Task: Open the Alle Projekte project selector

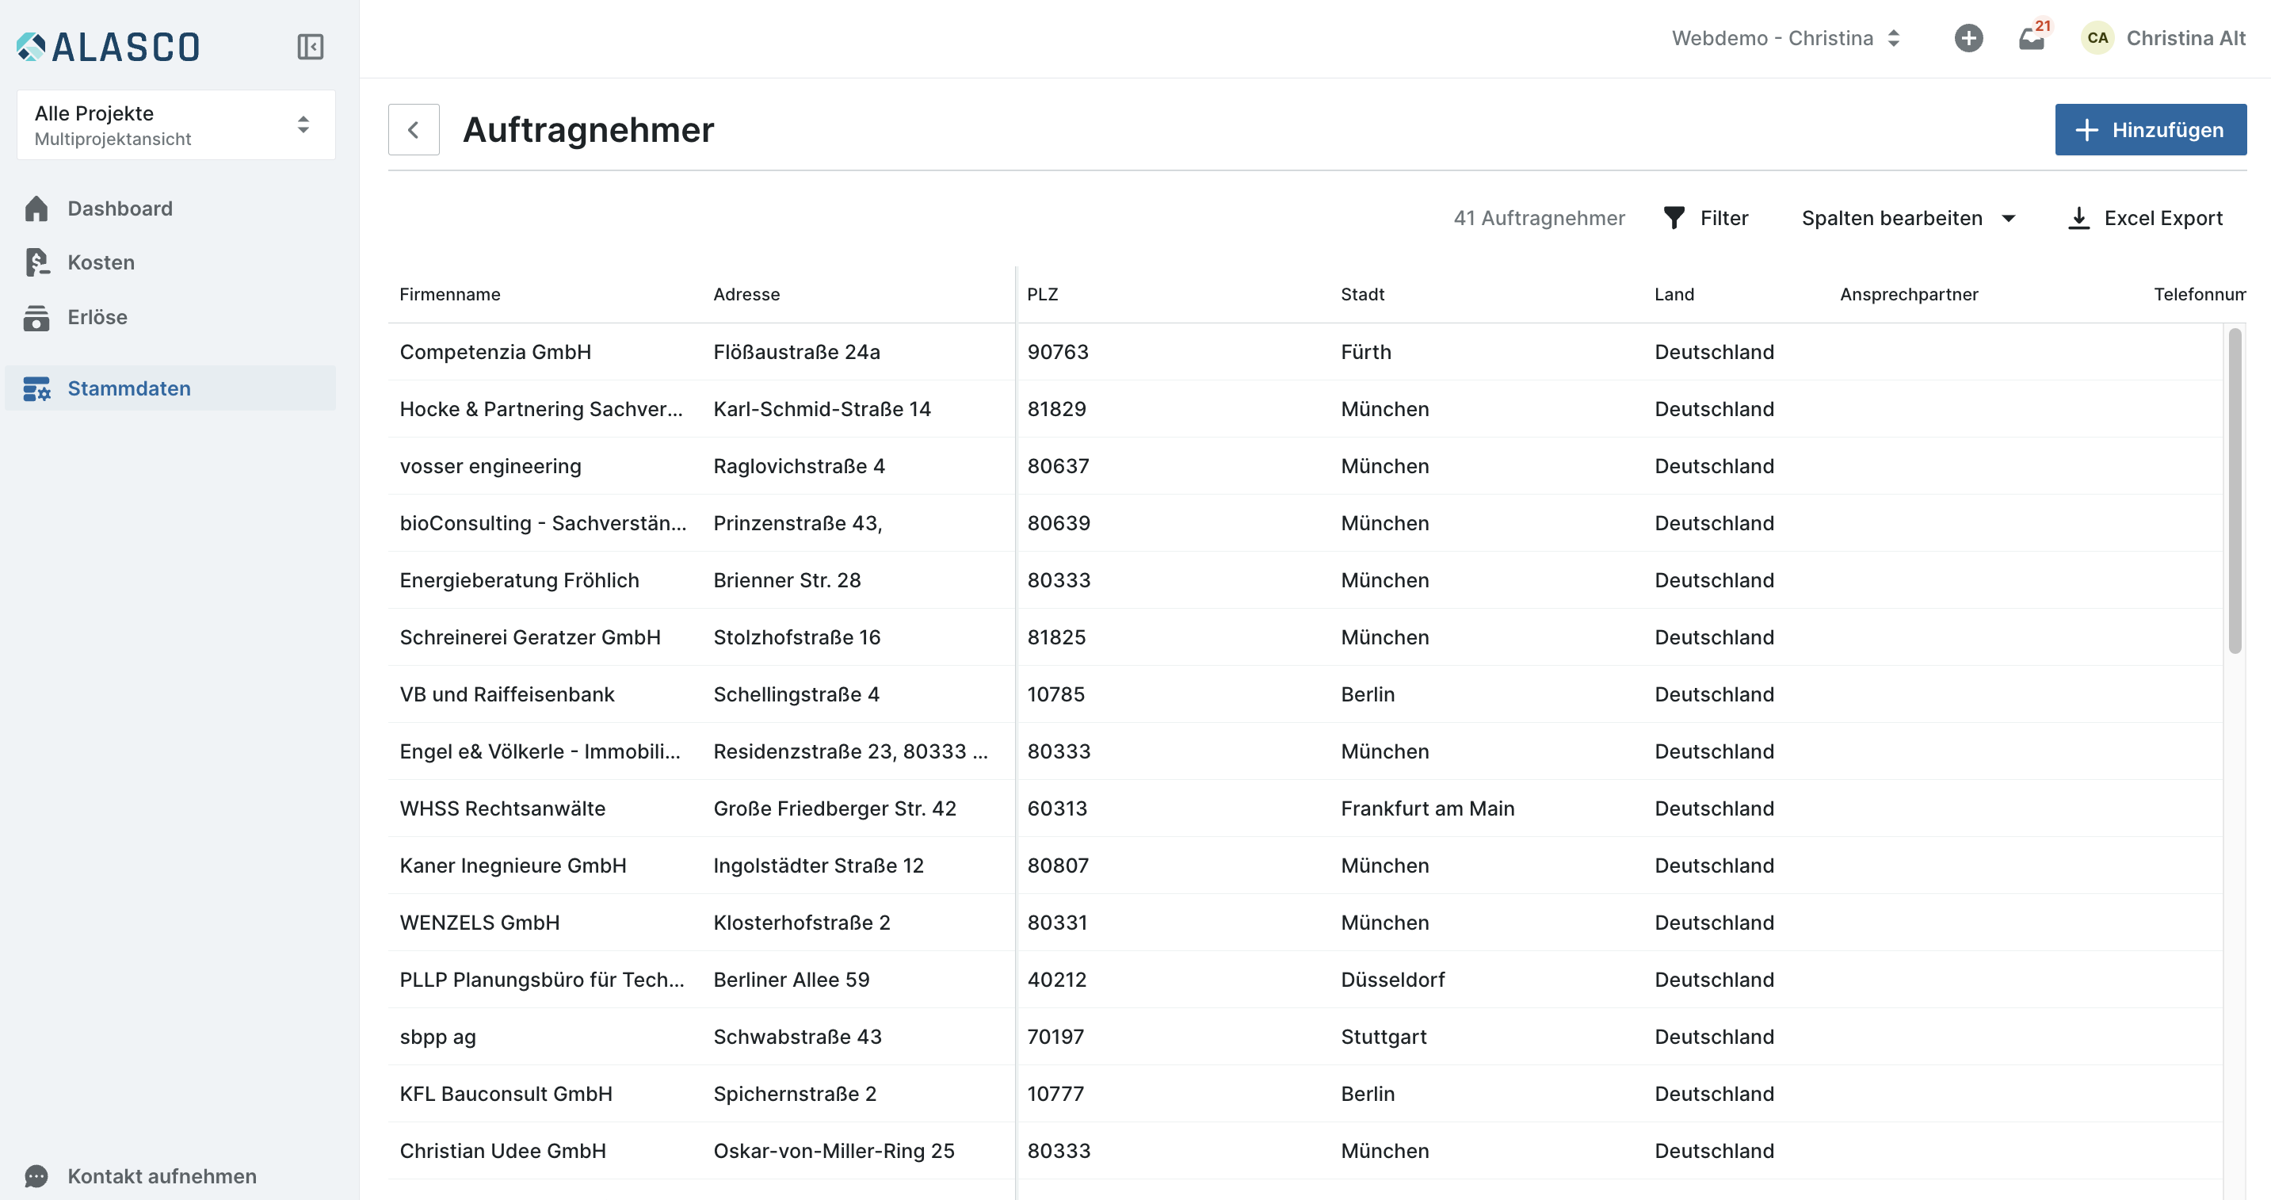Action: click(x=177, y=125)
